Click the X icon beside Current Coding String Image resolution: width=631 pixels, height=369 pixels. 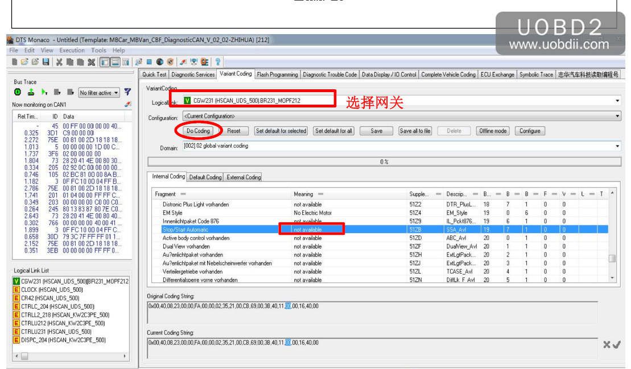607,345
